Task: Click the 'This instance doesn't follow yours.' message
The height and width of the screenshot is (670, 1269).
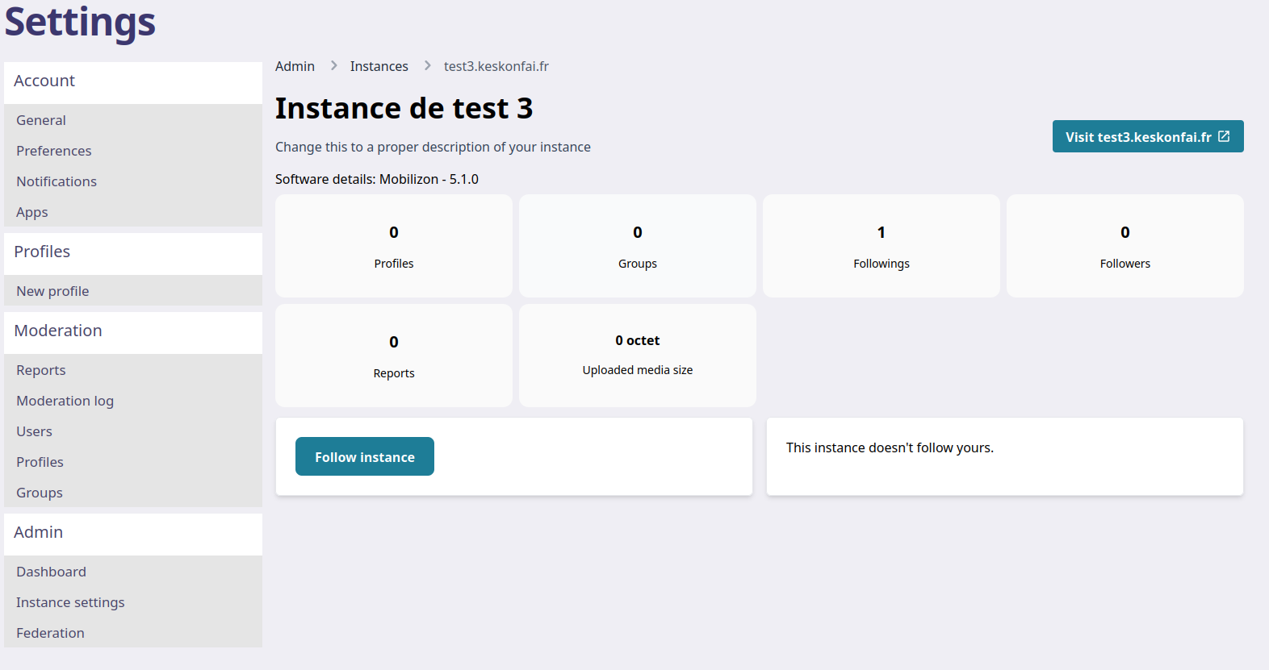Action: [x=890, y=447]
